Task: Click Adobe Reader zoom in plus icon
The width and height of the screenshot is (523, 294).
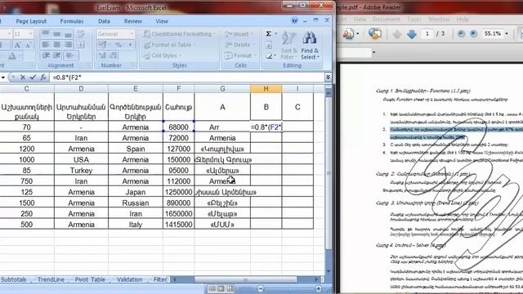Action: pos(473,33)
